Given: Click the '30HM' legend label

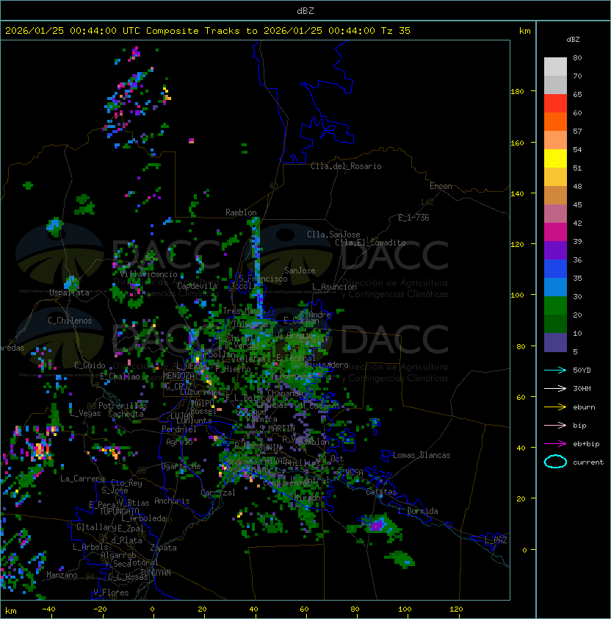Looking at the screenshot, I should coord(582,388).
